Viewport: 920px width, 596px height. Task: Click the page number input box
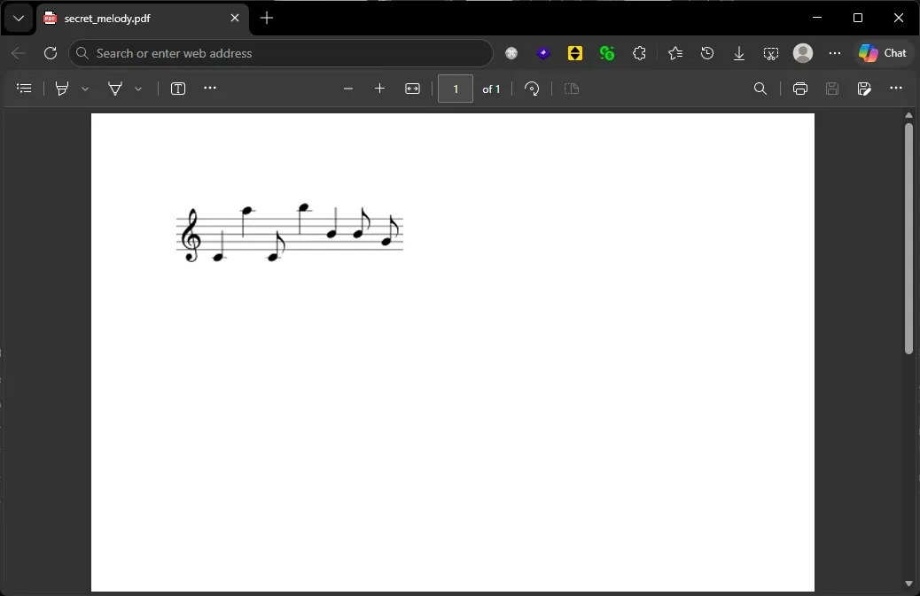(x=456, y=89)
